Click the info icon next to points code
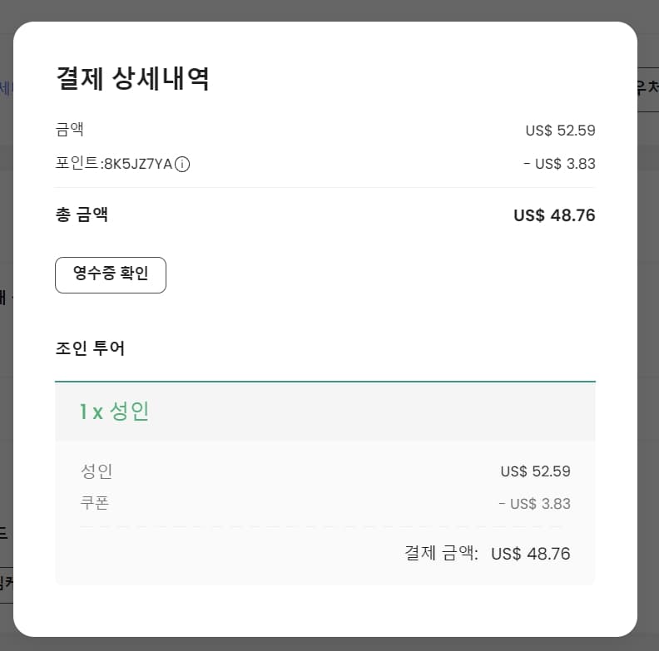This screenshot has height=651, width=659. click(182, 164)
